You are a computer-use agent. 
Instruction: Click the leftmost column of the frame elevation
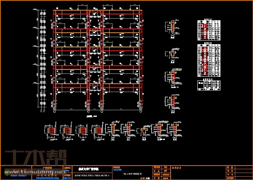pos(54,62)
